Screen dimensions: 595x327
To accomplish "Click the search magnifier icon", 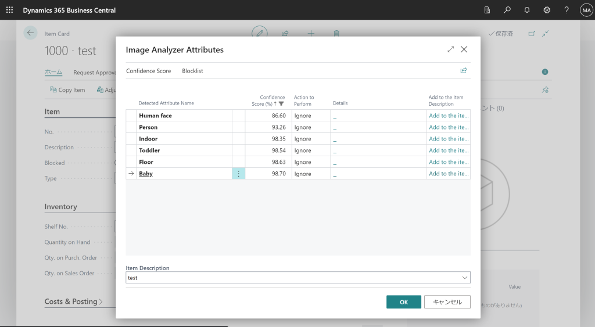I will click(x=507, y=10).
